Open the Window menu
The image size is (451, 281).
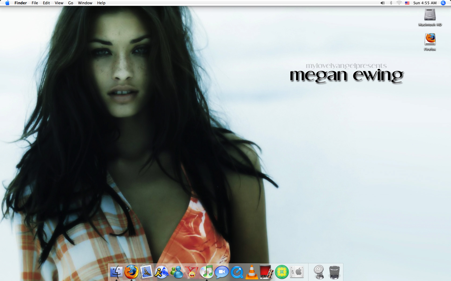point(85,3)
